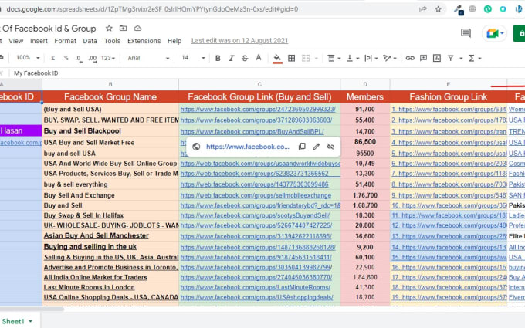525x328 pixels.
Task: Click the browser share page icon
Action: point(423,9)
